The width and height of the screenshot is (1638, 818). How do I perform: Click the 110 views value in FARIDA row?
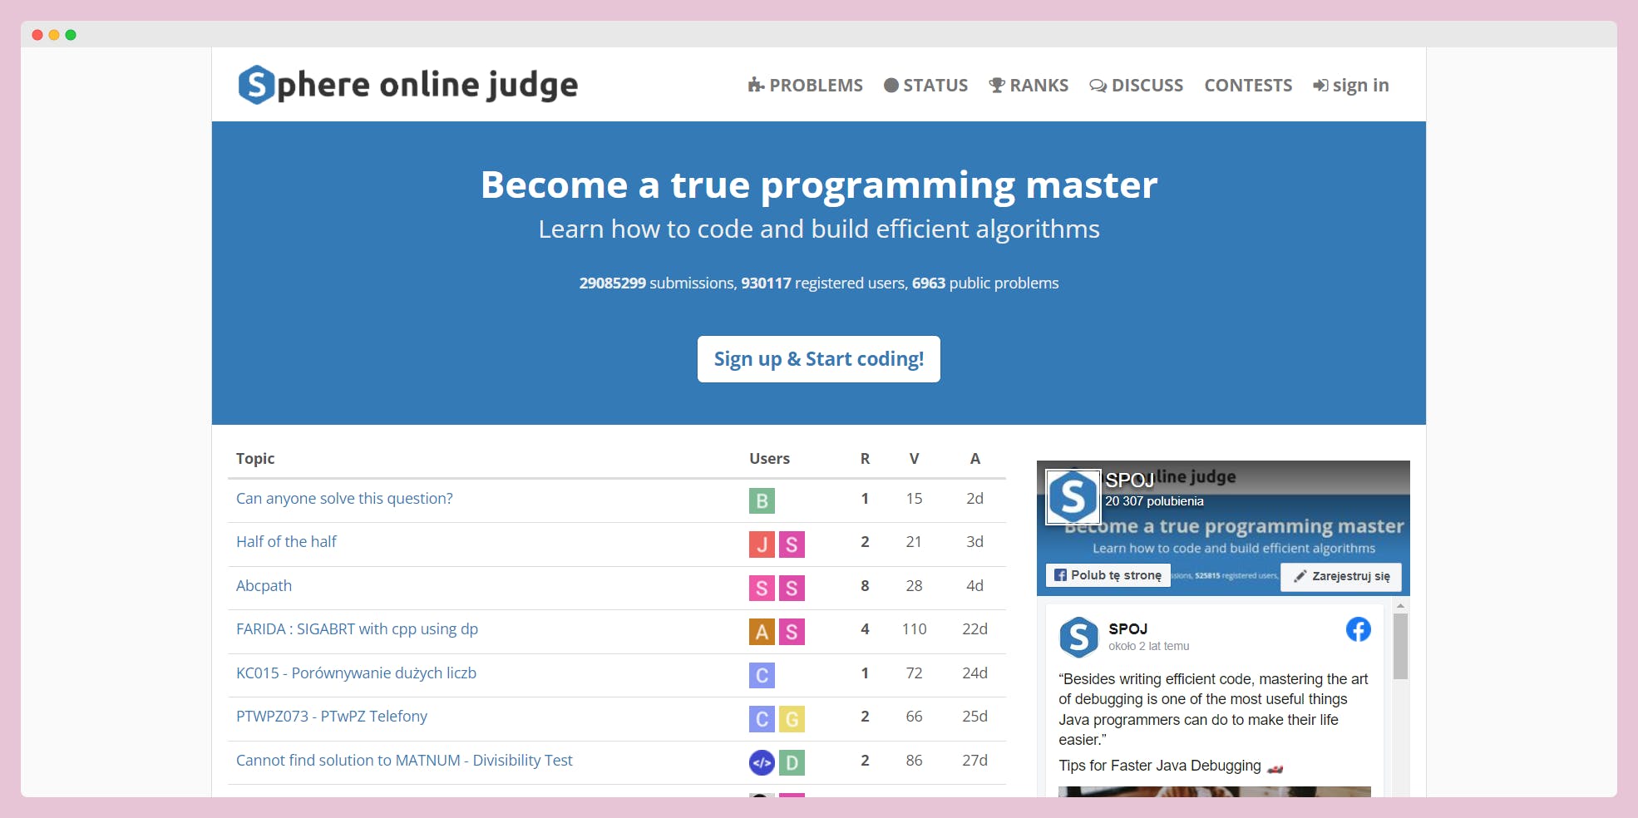(914, 629)
